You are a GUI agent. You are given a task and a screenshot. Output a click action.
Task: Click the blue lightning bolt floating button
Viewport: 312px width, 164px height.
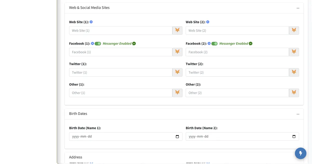[x=301, y=153]
